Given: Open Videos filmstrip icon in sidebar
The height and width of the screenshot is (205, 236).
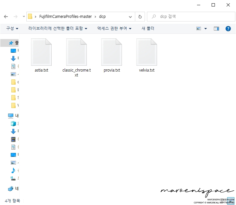Looking at the screenshot, I should click(x=13, y=139).
